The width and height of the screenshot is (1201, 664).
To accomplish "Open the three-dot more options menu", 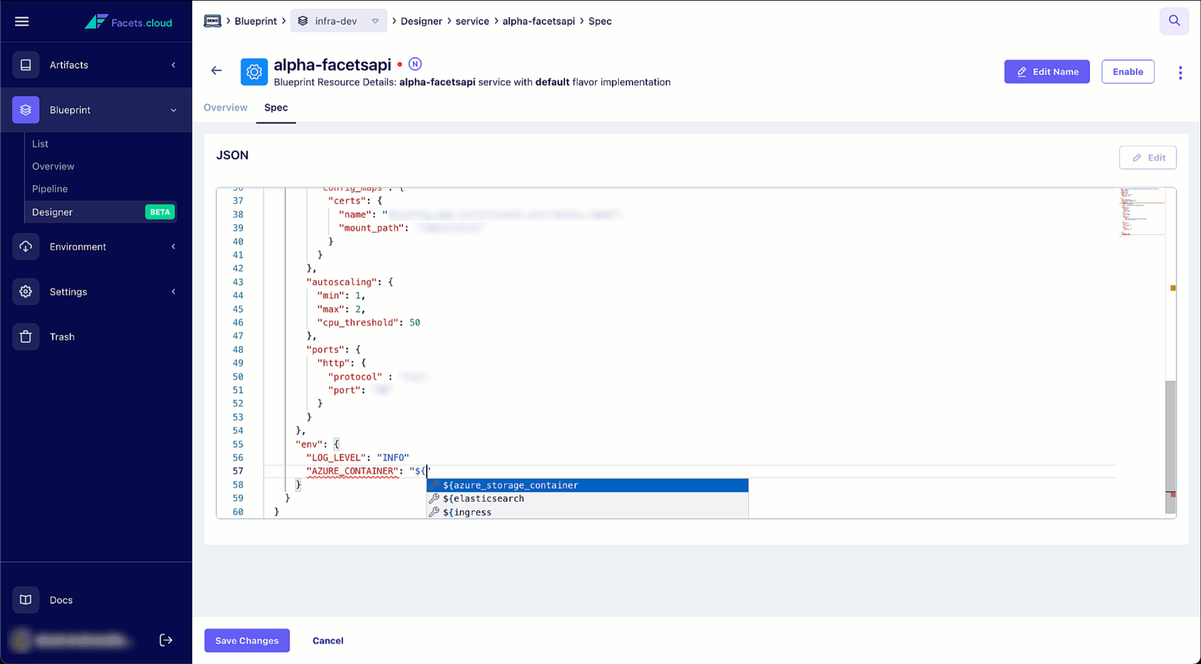I will [x=1180, y=73].
